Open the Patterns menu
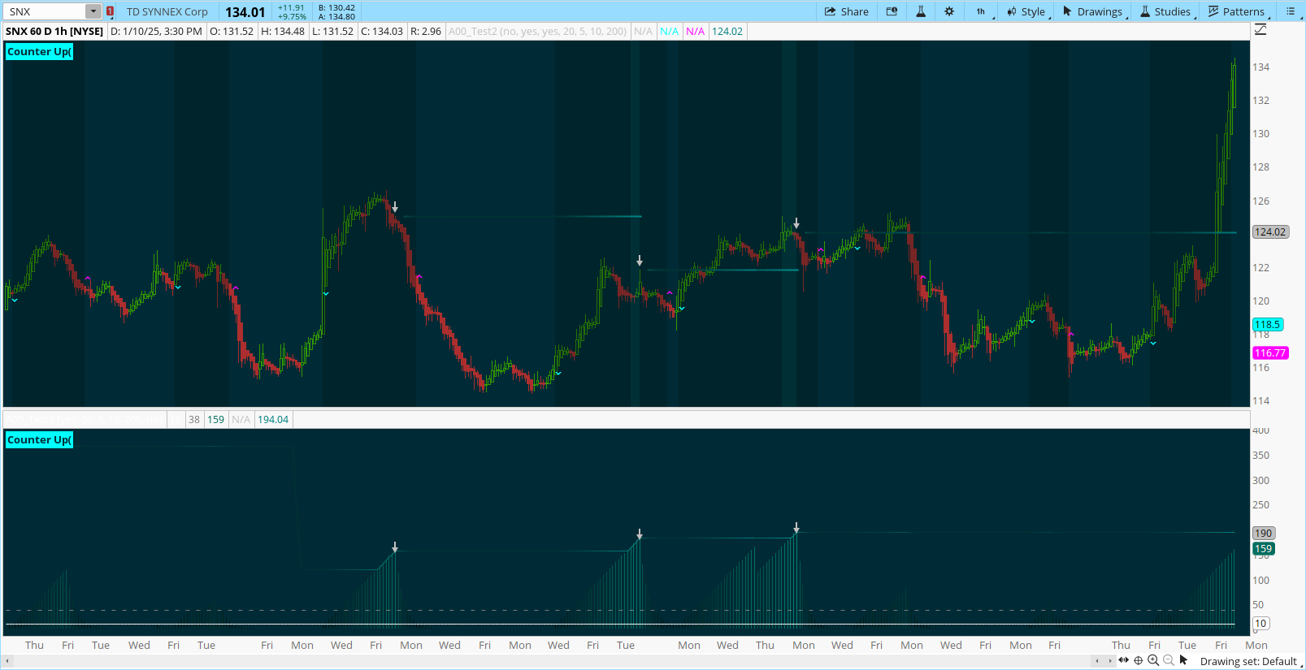1306x670 pixels. pyautogui.click(x=1236, y=11)
